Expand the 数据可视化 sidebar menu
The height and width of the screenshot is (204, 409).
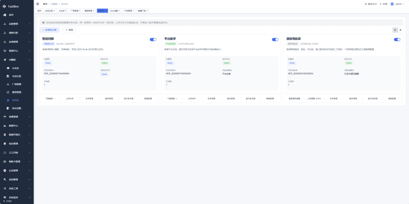click(17, 135)
